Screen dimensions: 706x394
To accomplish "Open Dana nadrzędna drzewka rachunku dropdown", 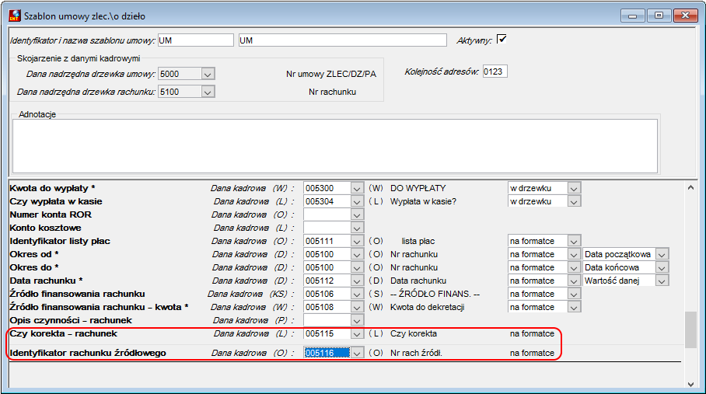I will (208, 92).
